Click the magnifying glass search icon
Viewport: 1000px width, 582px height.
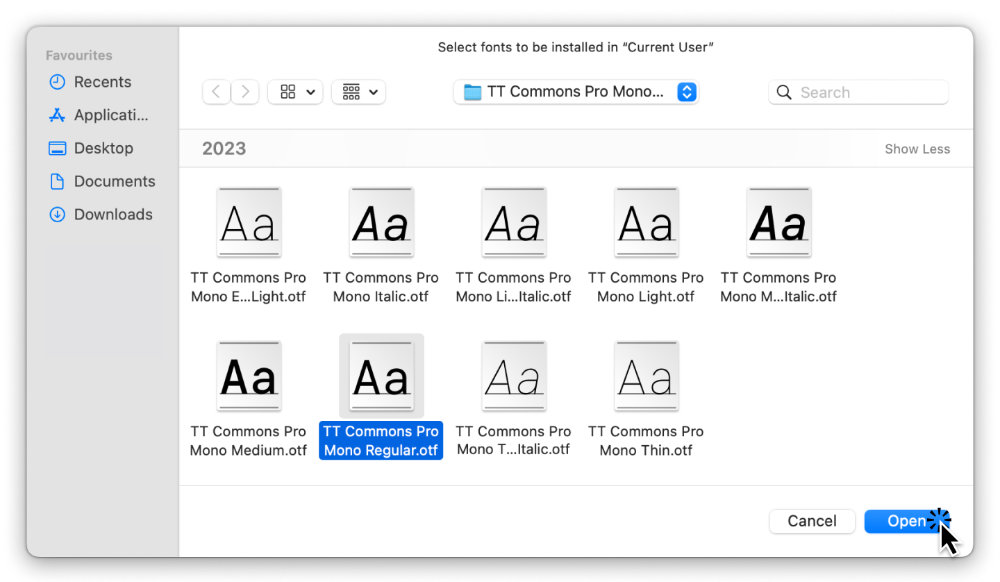point(784,92)
